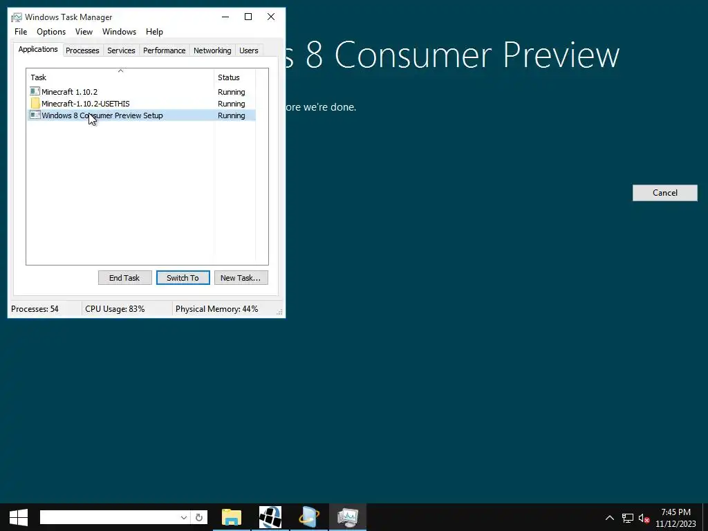Open the View menu
The width and height of the screenshot is (708, 531).
[84, 32]
